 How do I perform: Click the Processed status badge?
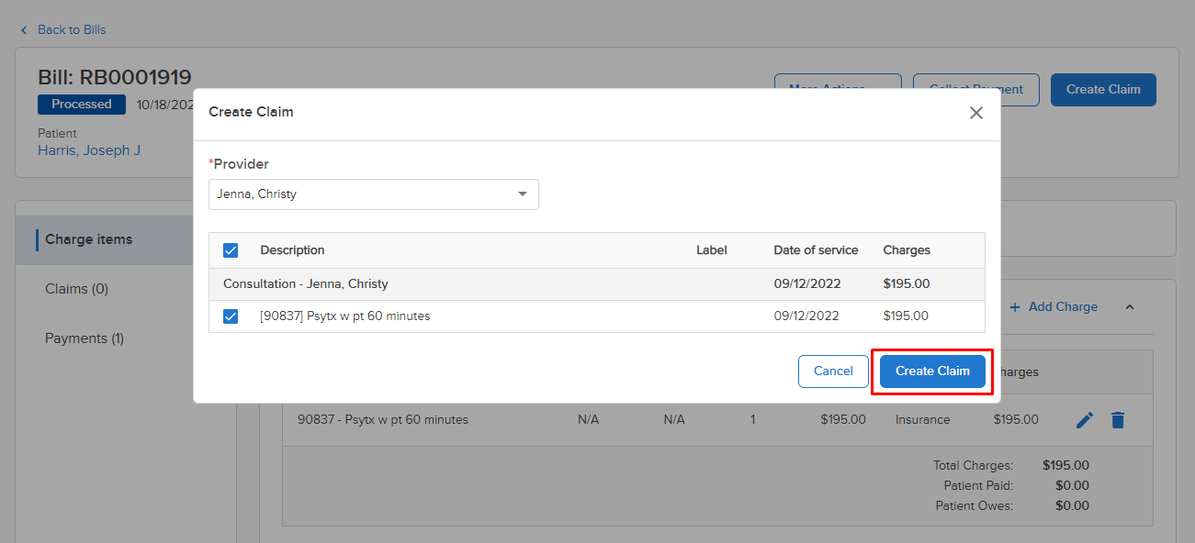[82, 105]
